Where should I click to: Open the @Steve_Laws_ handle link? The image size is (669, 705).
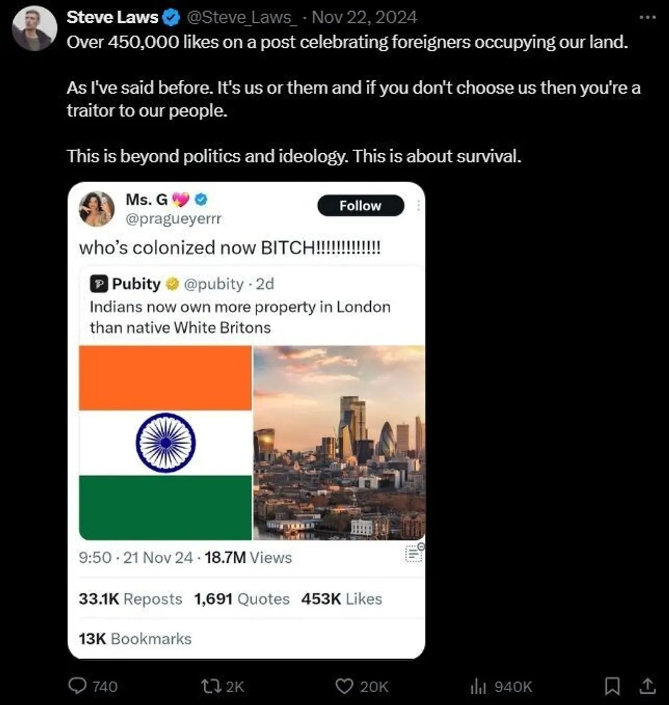240,18
